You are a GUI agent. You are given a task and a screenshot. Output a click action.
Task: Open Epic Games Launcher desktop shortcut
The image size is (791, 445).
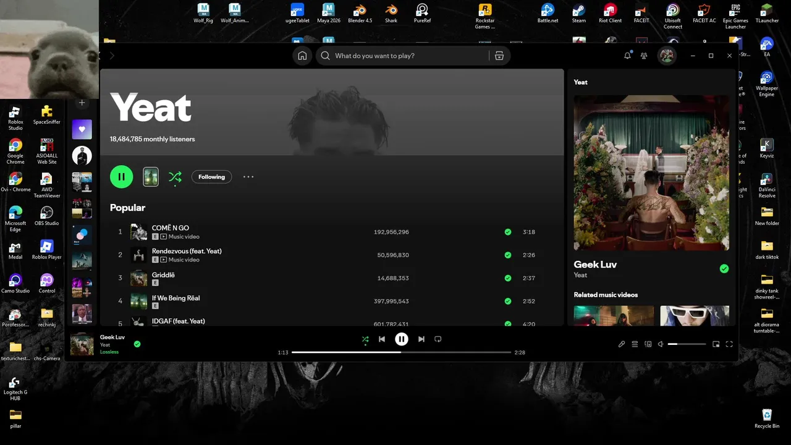(735, 16)
